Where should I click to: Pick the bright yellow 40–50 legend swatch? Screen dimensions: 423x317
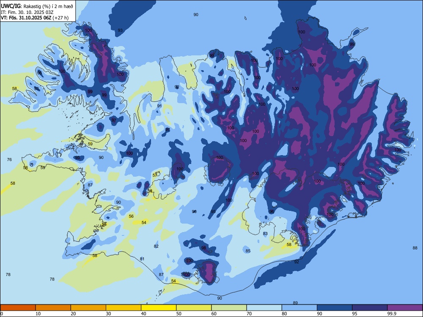pos(159,308)
